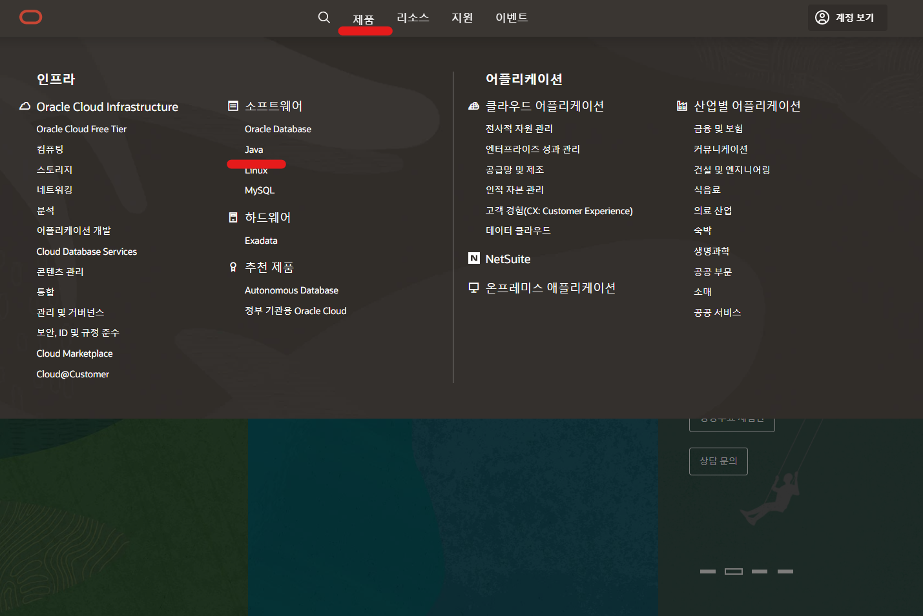923x616 pixels.
Task: Click the 하드웨어 section icon
Action: (x=233, y=217)
